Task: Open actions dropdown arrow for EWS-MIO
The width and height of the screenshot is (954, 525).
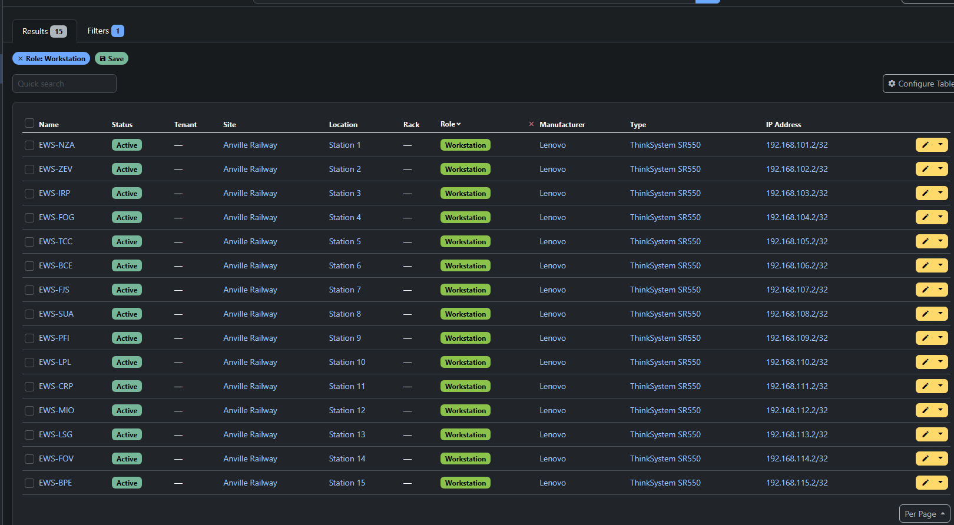Action: pyautogui.click(x=940, y=410)
